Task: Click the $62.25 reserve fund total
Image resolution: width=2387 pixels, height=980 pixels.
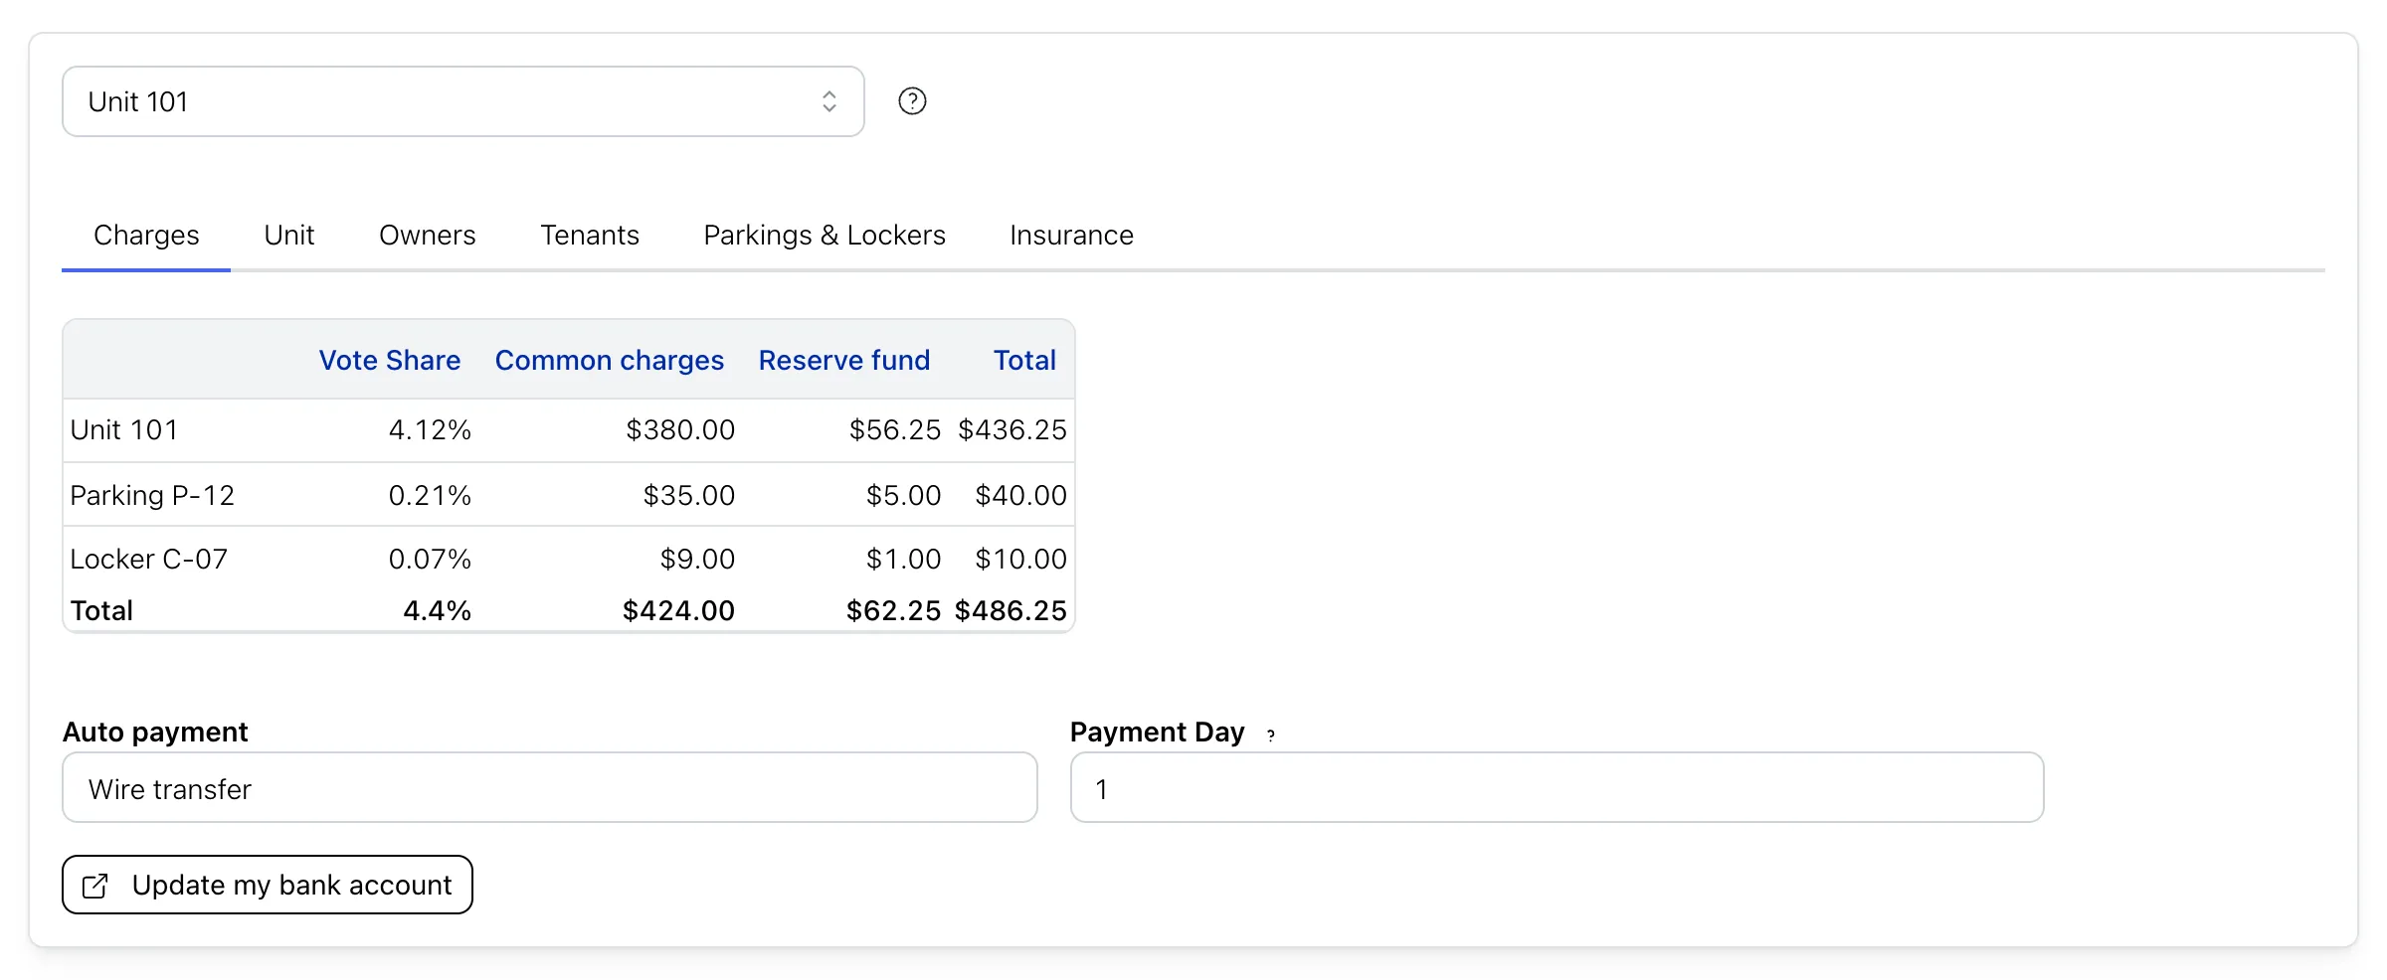Action: pyautogui.click(x=893, y=610)
